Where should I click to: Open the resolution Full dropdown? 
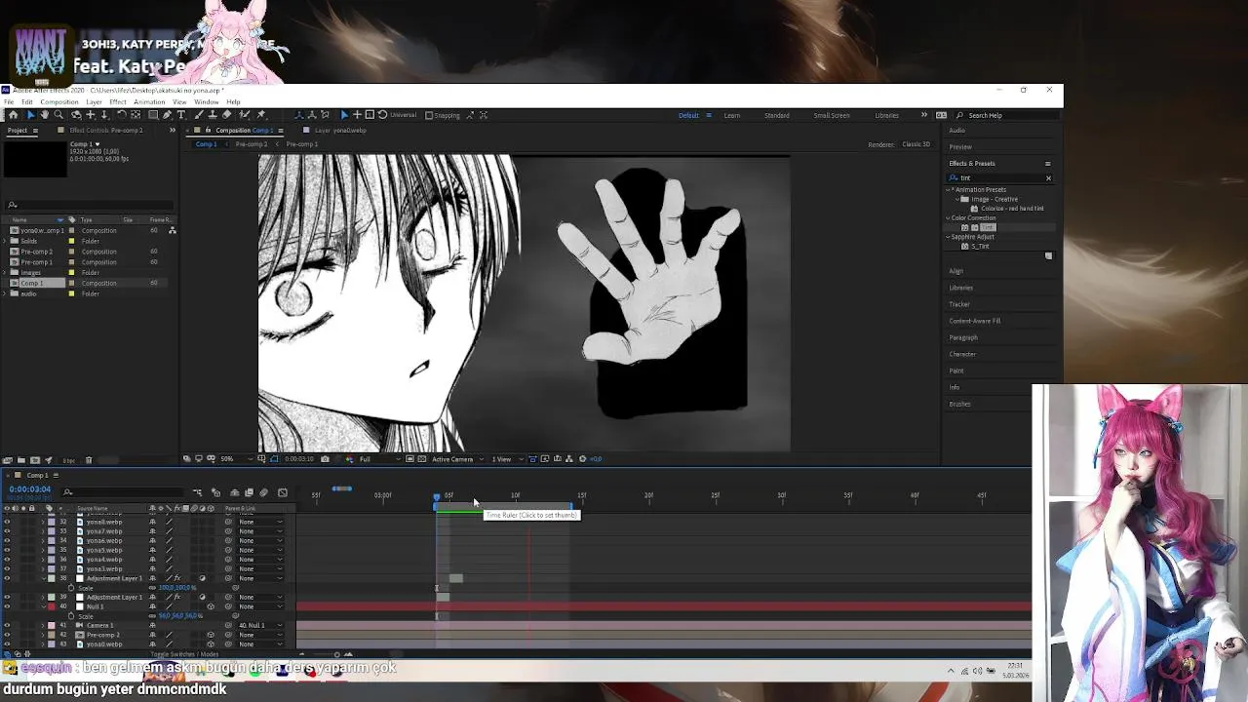380,459
